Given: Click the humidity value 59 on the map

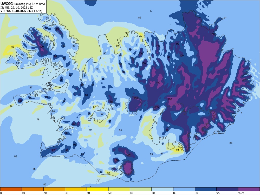Looking at the screenshot, I should click(x=118, y=45).
